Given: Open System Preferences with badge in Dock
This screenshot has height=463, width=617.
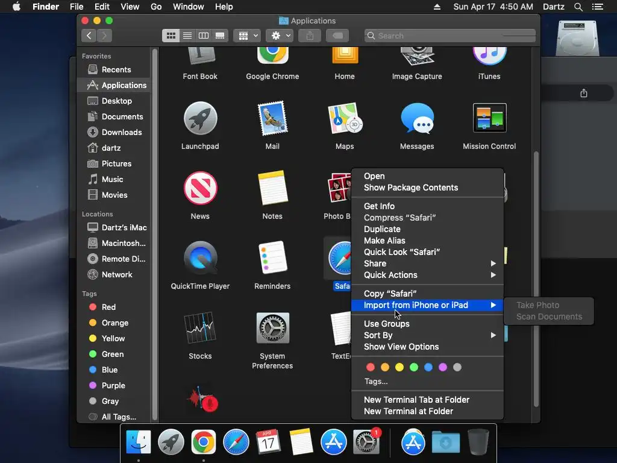Looking at the screenshot, I should point(366,442).
